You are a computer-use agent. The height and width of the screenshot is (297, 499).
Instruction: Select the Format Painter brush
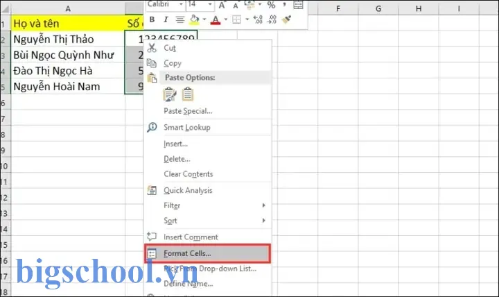tap(286, 19)
